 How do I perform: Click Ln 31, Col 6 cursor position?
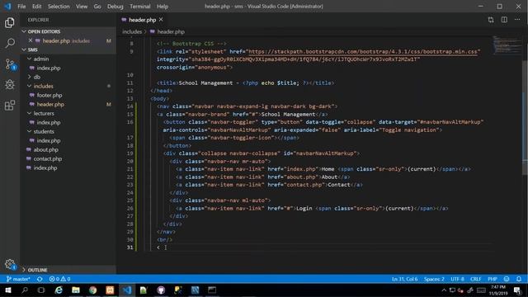tap(404, 279)
